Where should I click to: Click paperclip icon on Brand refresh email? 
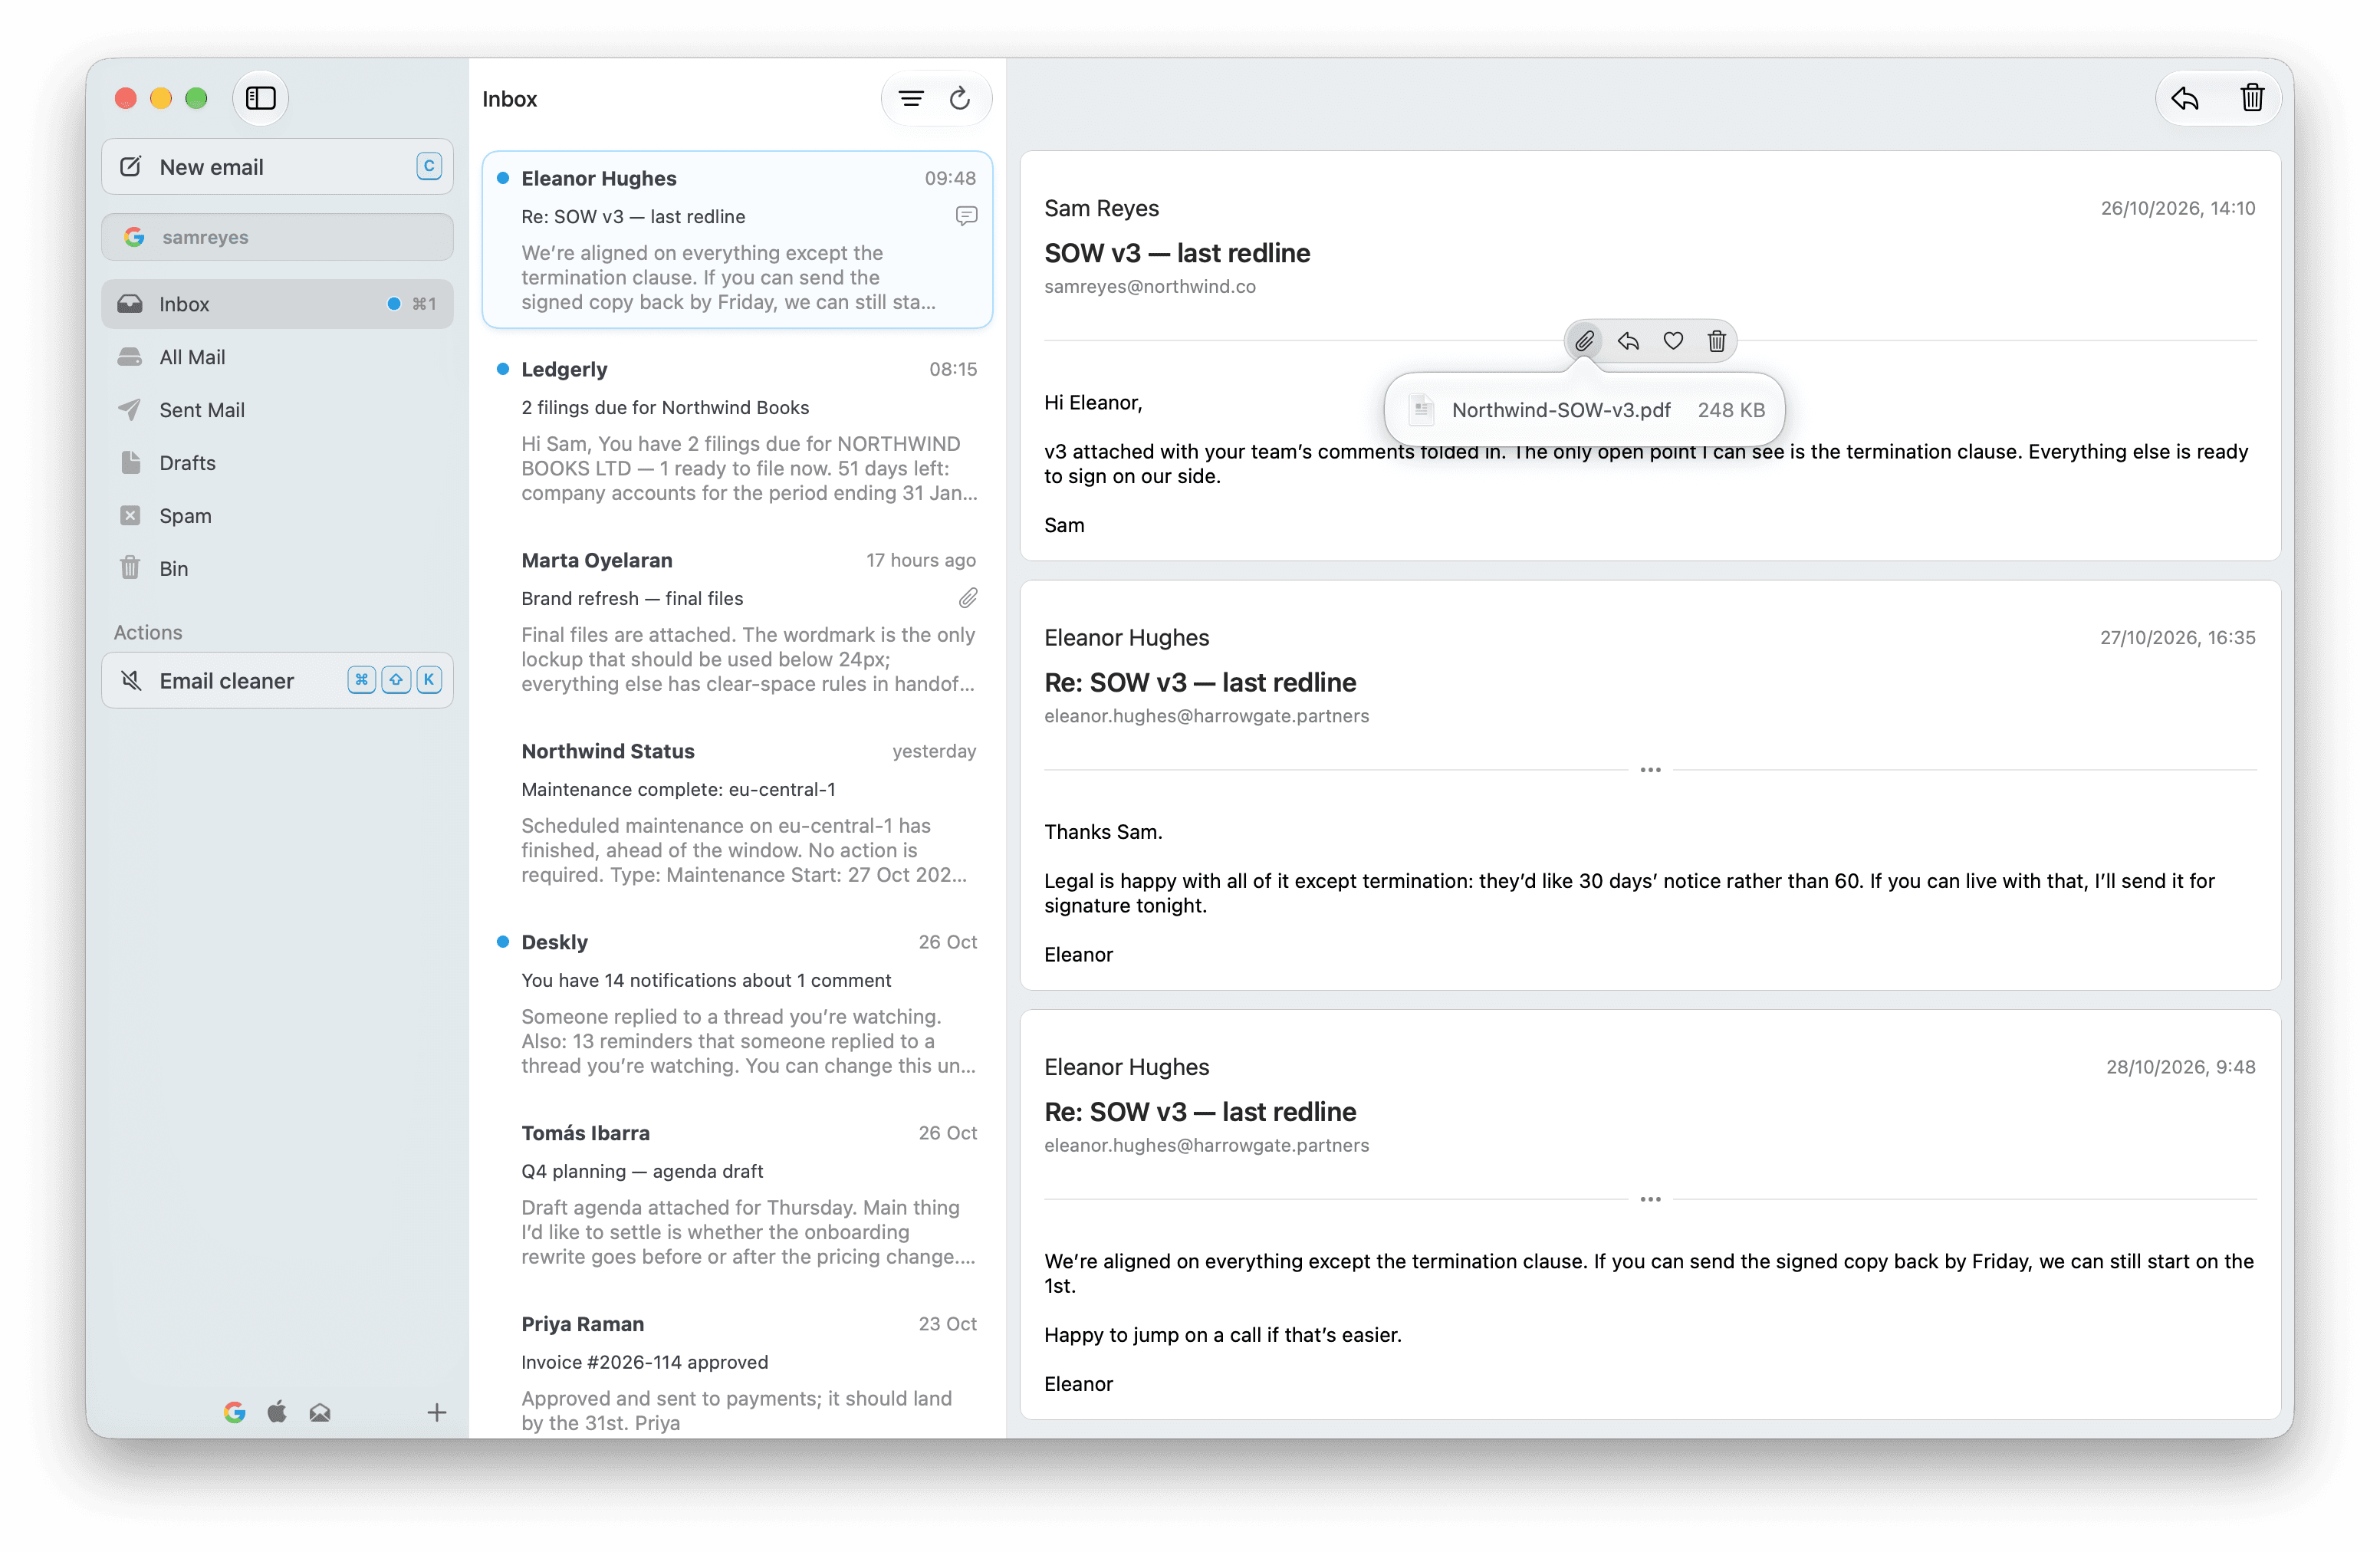[x=967, y=598]
